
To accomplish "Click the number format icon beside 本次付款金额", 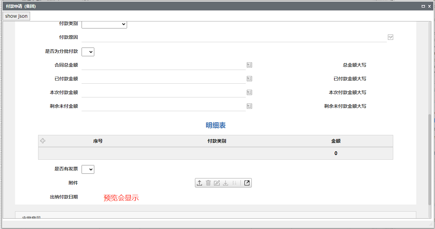I will click(249, 92).
